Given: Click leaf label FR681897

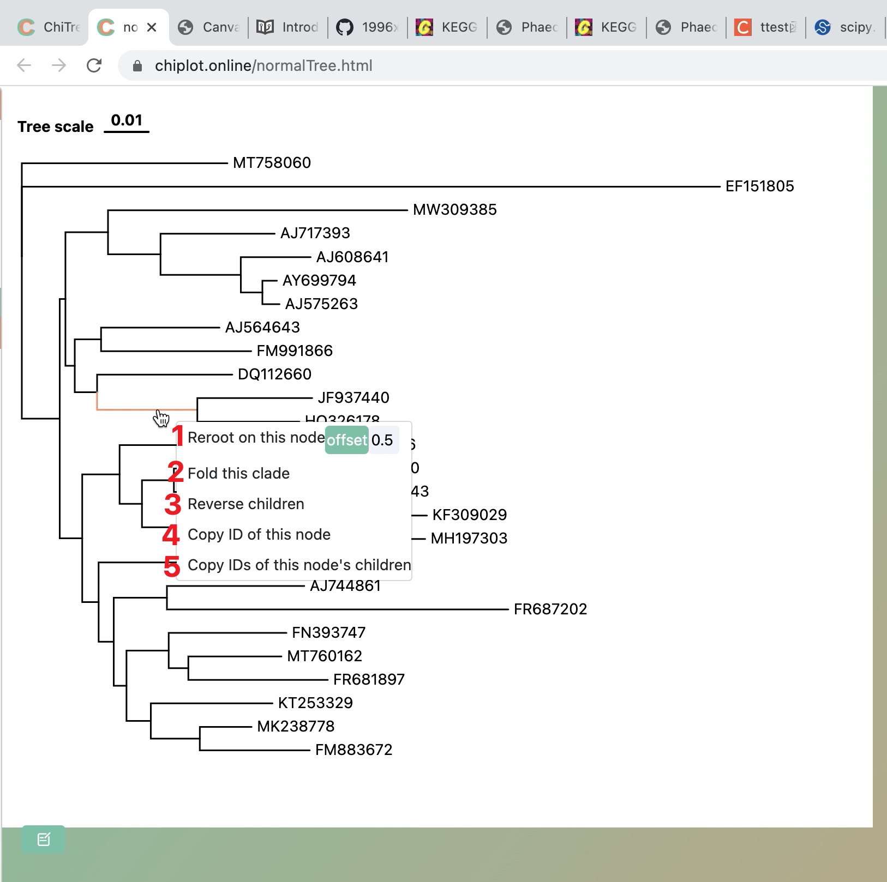Looking at the screenshot, I should 369,679.
